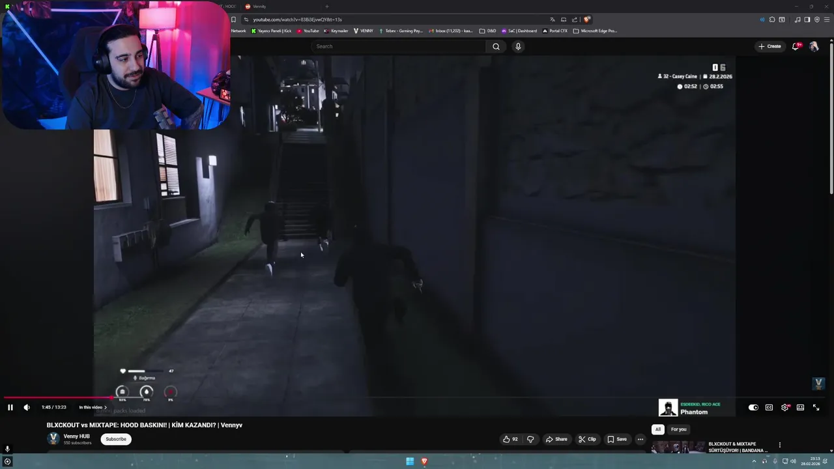Expand the Microsoft Edge bookmarks folder
The image size is (834, 469).
point(596,31)
